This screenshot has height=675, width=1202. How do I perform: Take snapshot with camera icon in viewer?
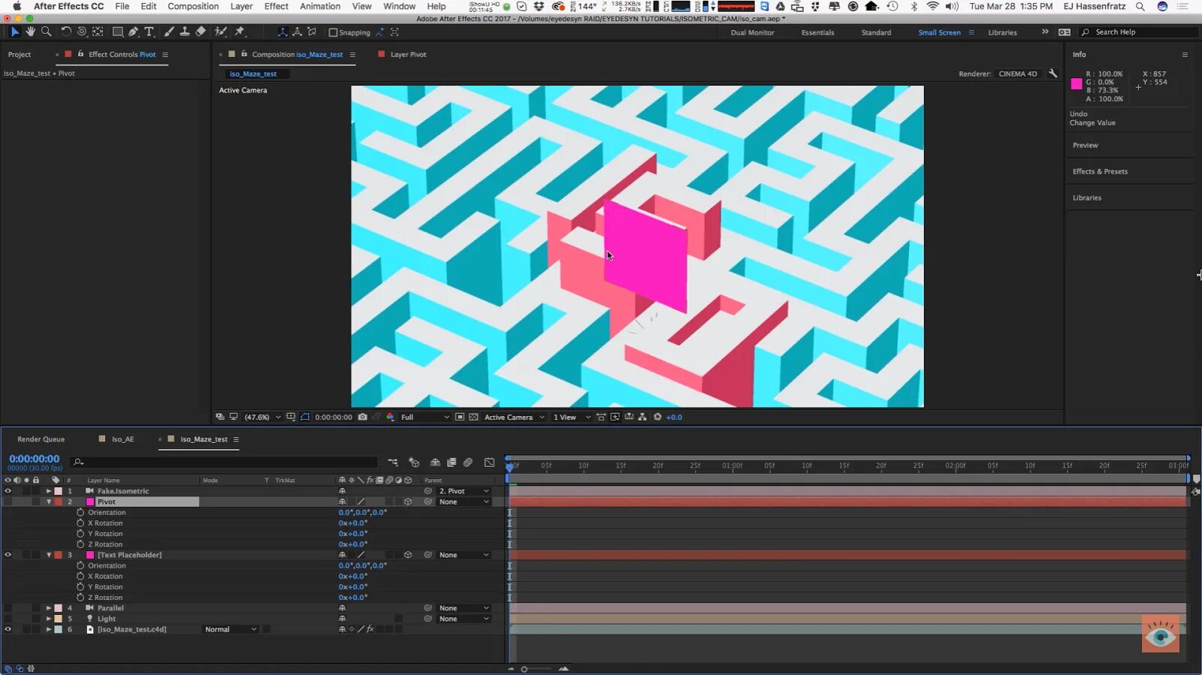click(x=363, y=417)
